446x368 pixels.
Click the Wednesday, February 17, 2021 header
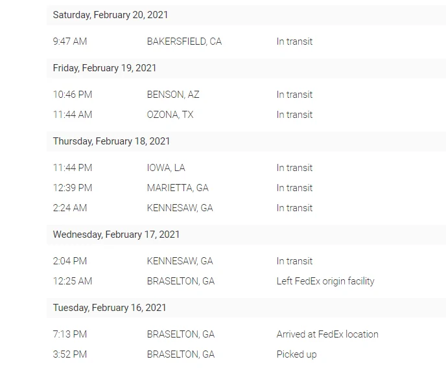[116, 235]
